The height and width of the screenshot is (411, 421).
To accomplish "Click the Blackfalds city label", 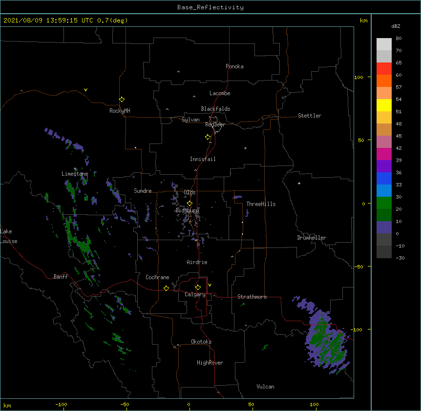I will click(x=215, y=109).
